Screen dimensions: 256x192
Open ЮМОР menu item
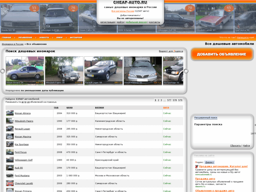coord(60,38)
